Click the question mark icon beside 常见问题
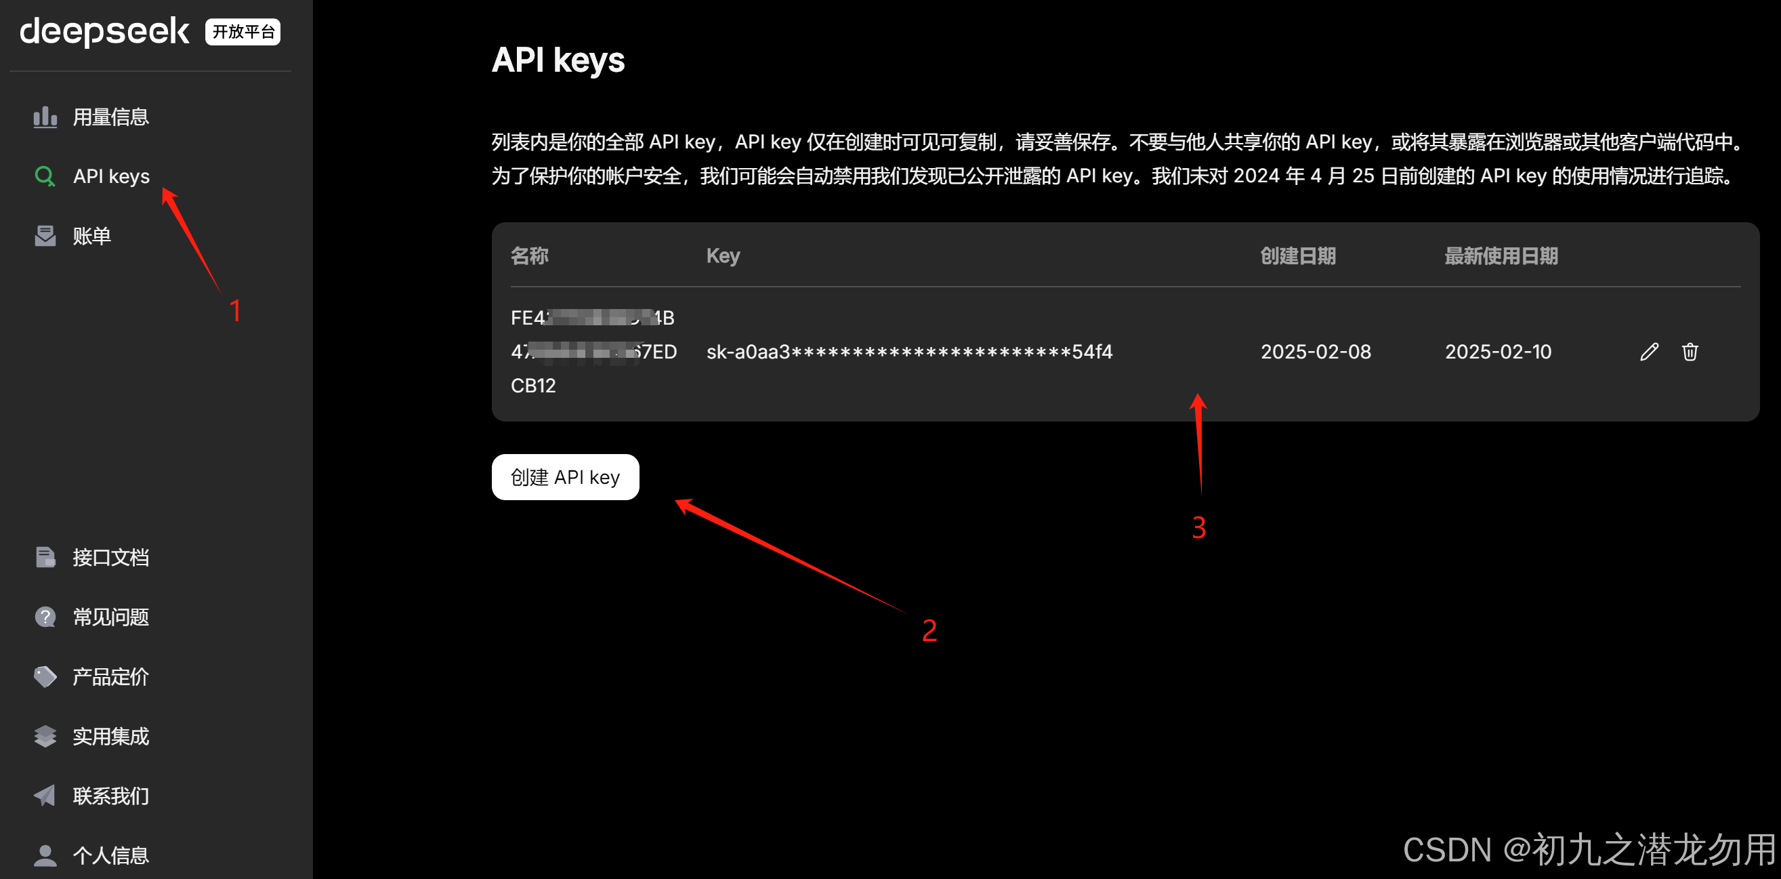The width and height of the screenshot is (1781, 879). coord(45,617)
